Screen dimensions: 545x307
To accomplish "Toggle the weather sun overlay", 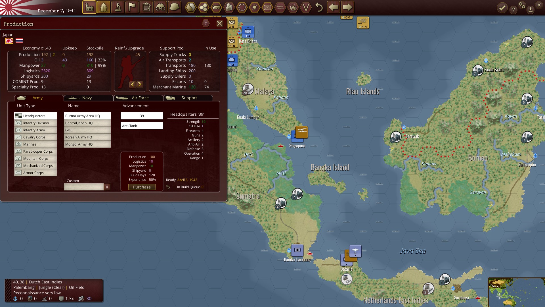I will click(255, 7).
